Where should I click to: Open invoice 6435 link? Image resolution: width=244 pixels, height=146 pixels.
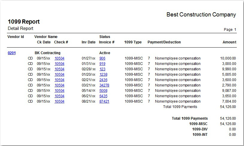pos(103,96)
